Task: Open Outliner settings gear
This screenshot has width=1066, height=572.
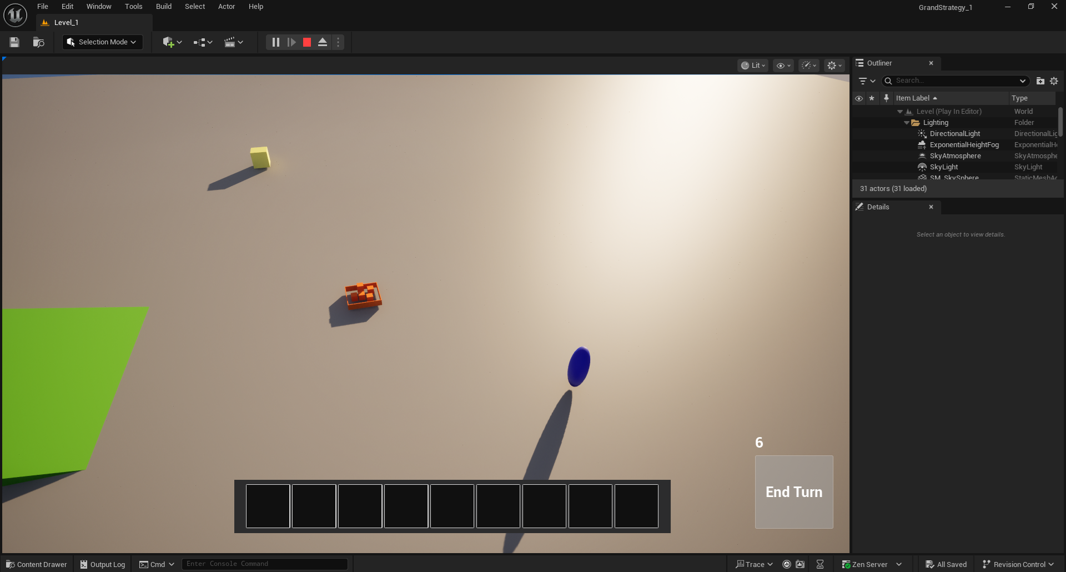Action: click(x=1054, y=81)
